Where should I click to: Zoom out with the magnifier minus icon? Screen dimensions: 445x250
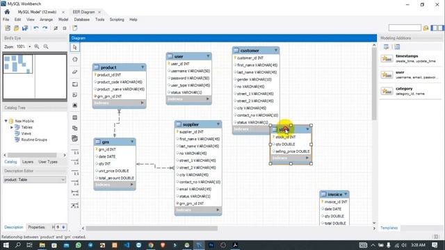(46, 47)
